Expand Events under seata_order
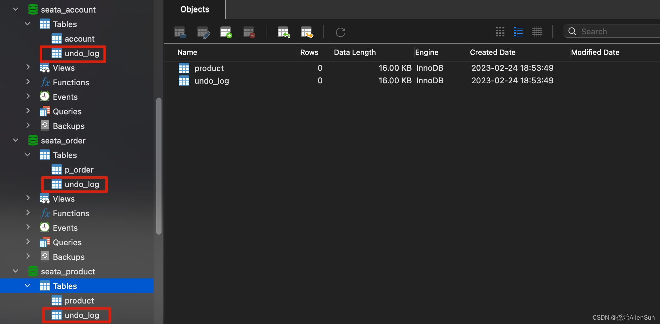 [x=28, y=227]
